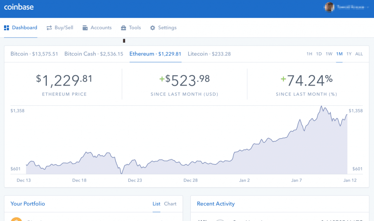Click the +74.24% change value
The height and width of the screenshot is (221, 374).
306,80
